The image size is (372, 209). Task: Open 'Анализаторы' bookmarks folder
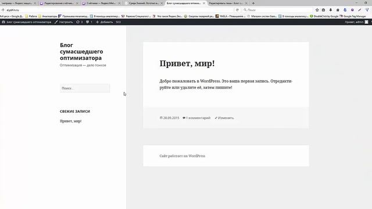48,16
